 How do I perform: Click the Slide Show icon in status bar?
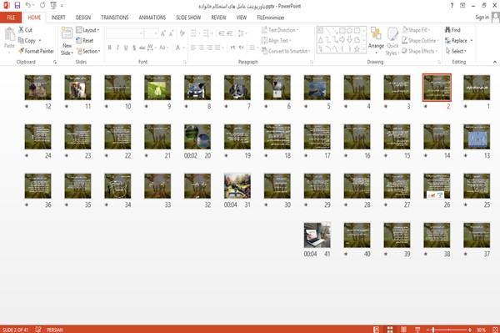coord(417,330)
